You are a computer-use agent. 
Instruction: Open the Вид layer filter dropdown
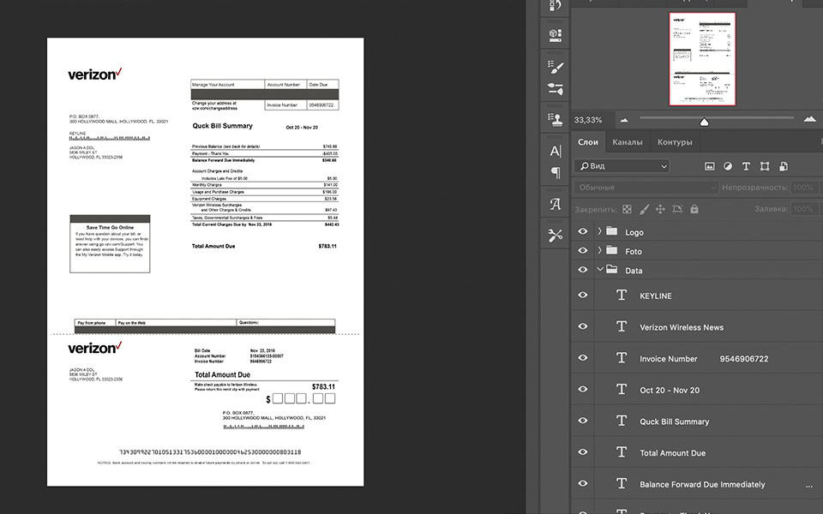622,166
